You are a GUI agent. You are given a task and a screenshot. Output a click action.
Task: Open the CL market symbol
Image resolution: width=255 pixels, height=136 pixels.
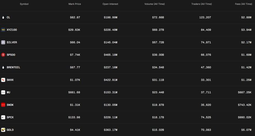(x=8, y=17)
